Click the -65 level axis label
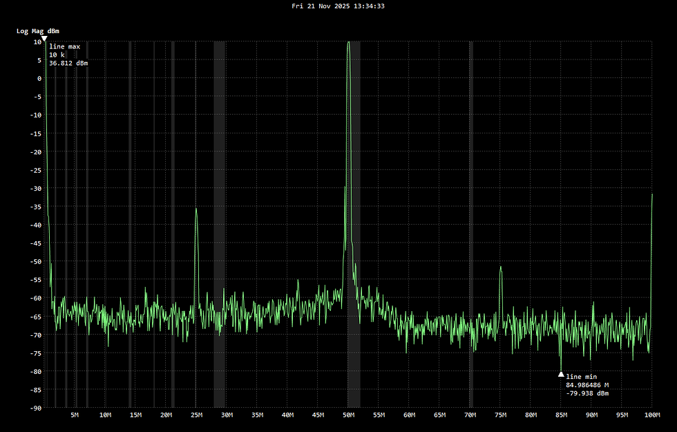This screenshot has height=432, width=677. (36, 317)
